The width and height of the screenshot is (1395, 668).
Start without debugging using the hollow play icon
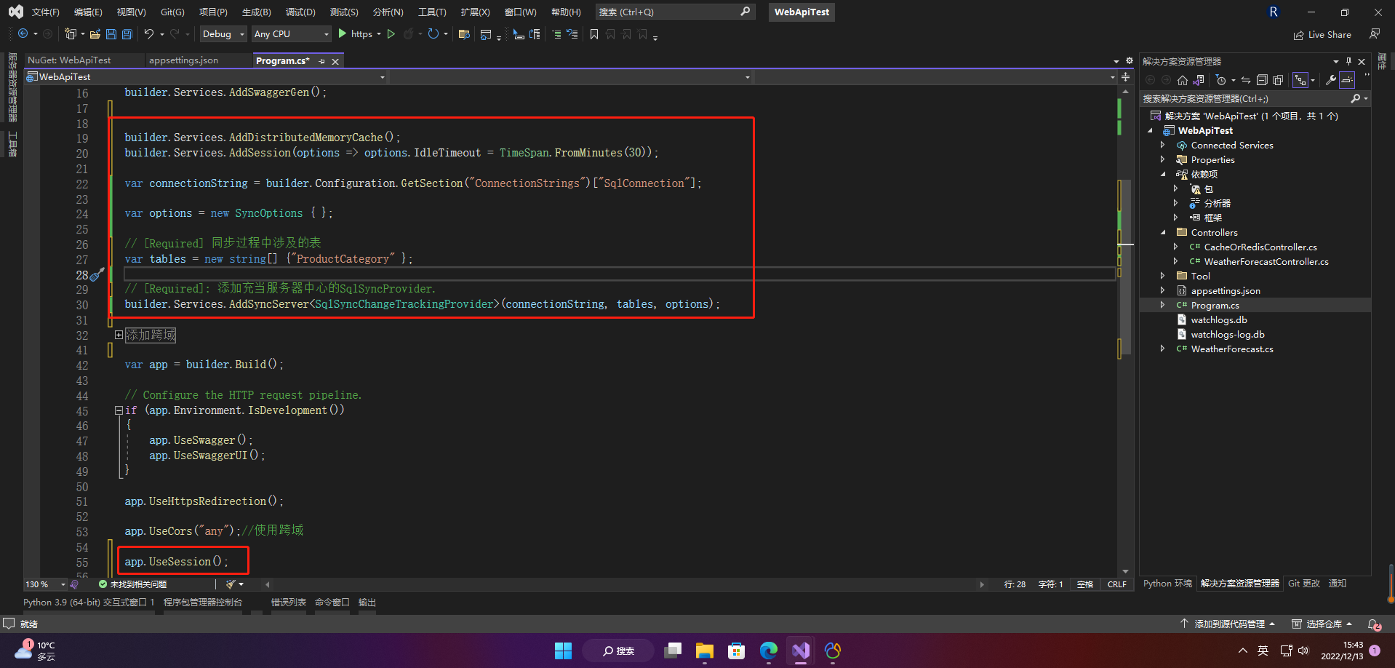(391, 34)
